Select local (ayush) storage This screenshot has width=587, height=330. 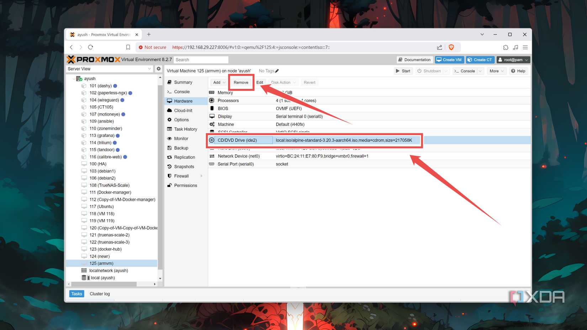click(x=102, y=278)
